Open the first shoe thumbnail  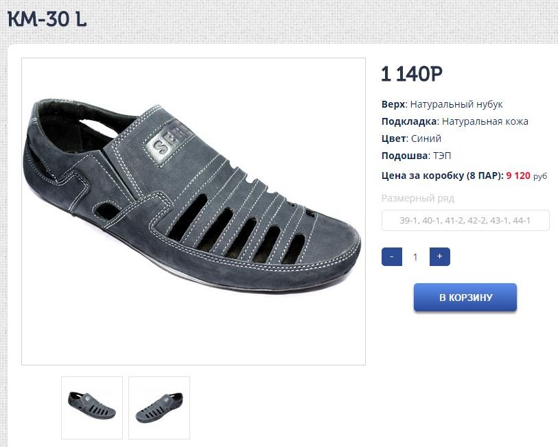[x=92, y=407]
